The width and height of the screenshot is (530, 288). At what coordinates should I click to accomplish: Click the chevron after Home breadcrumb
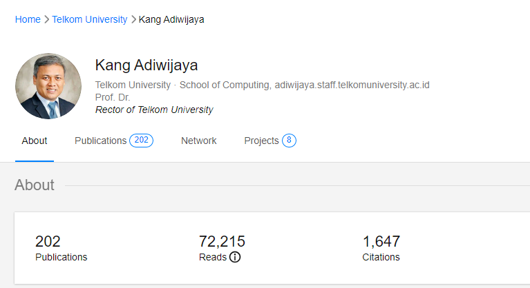pyautogui.click(x=46, y=19)
